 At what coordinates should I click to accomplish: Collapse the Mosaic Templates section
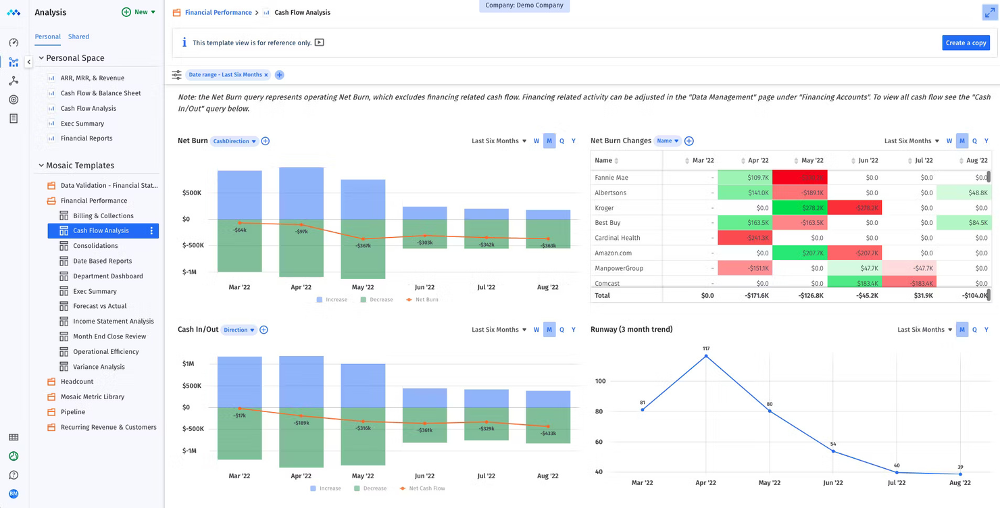41,166
